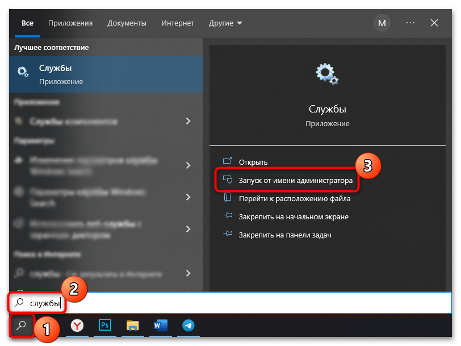Launch Photoshop from the taskbar

(x=105, y=326)
